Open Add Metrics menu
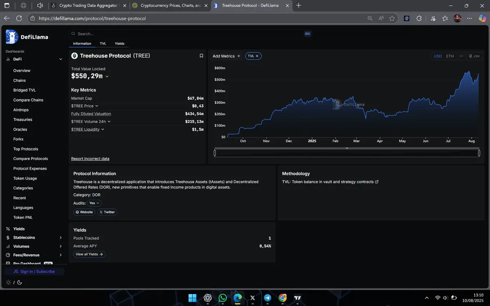490x306 pixels. coord(226,56)
